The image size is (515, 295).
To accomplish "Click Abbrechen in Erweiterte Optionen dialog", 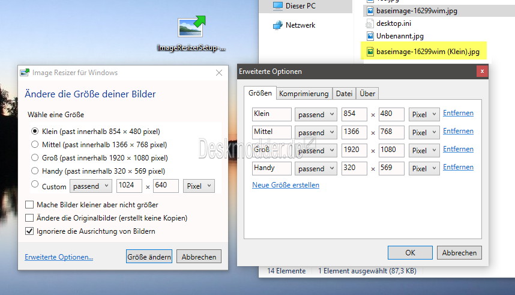I will pyautogui.click(x=459, y=252).
